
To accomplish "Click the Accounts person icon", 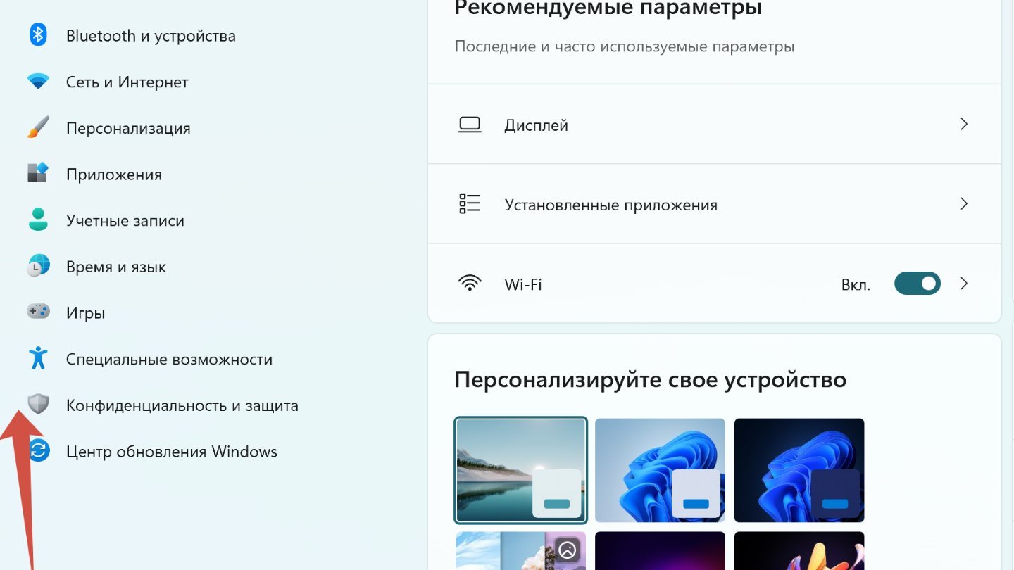I will 38,220.
